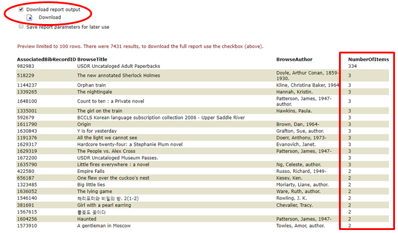This screenshot has width=398, height=233.
Task: Uncheck the Download report output checkbox
Action: click(21, 10)
